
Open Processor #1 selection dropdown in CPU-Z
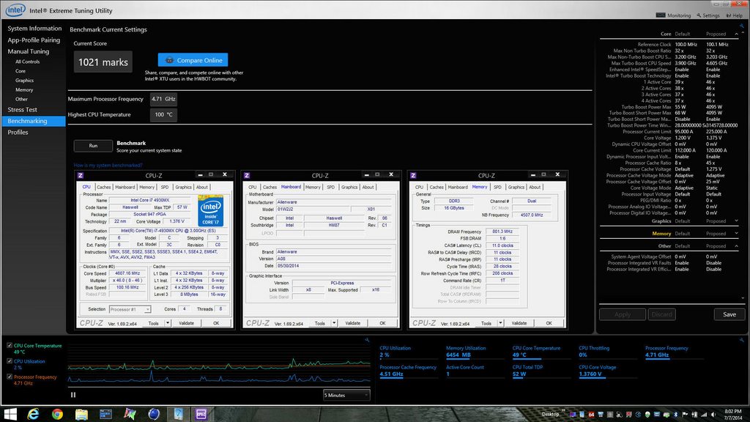pos(130,310)
